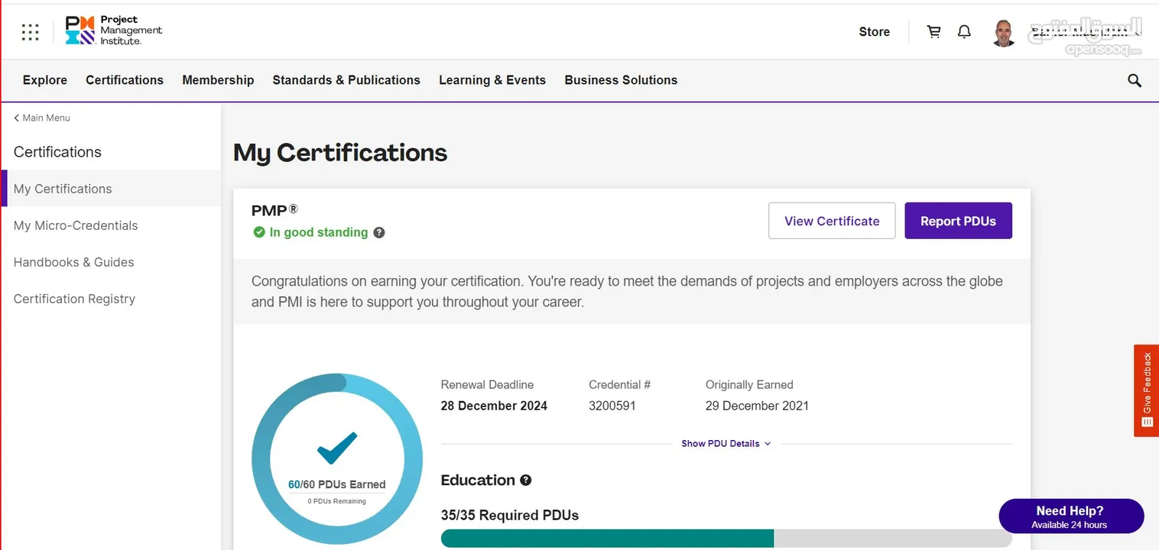Image resolution: width=1159 pixels, height=550 pixels.
Task: Click the PMP certification title
Action: (274, 210)
